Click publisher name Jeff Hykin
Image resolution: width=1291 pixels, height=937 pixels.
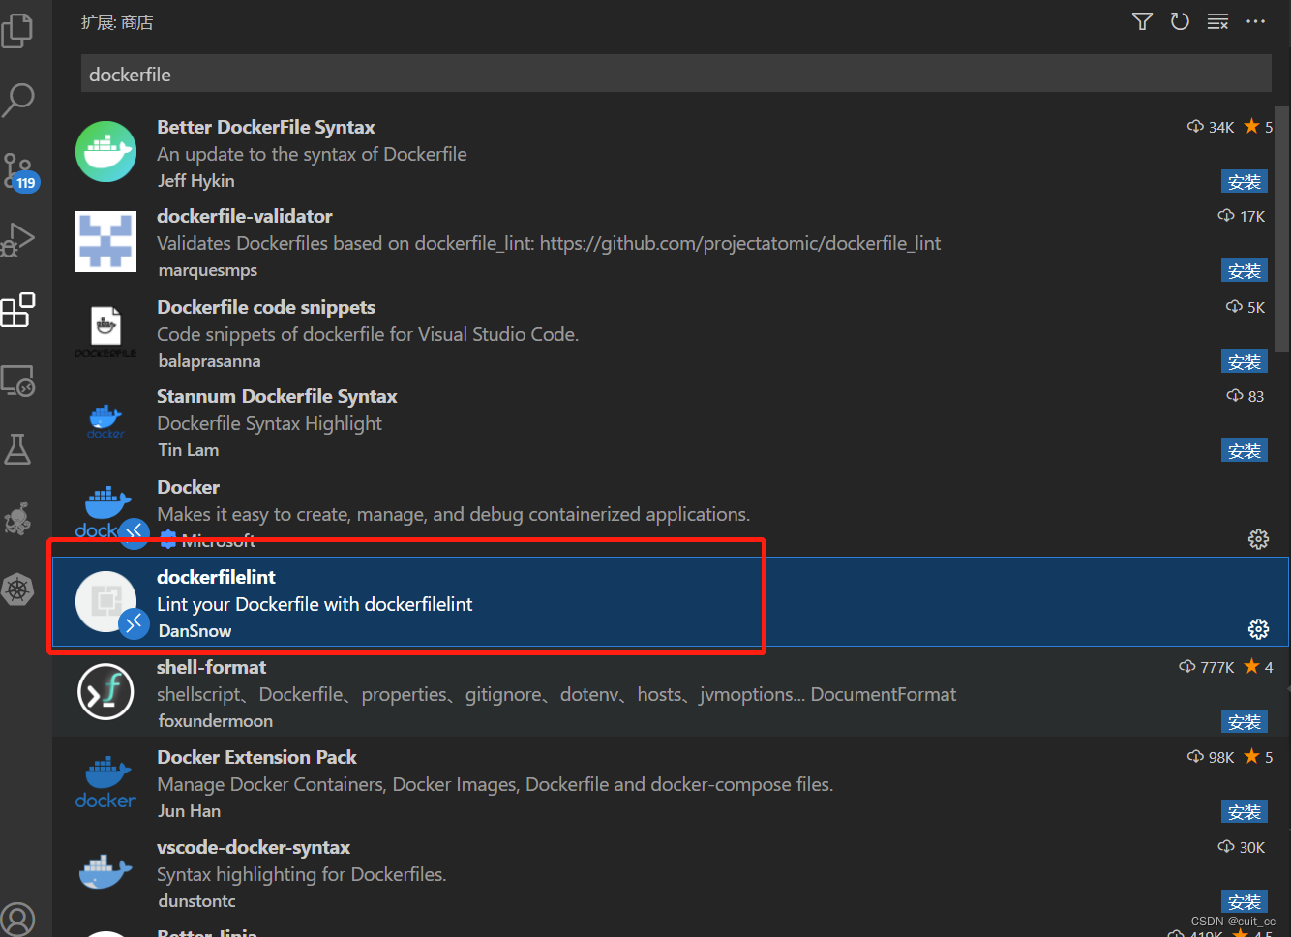click(x=196, y=181)
